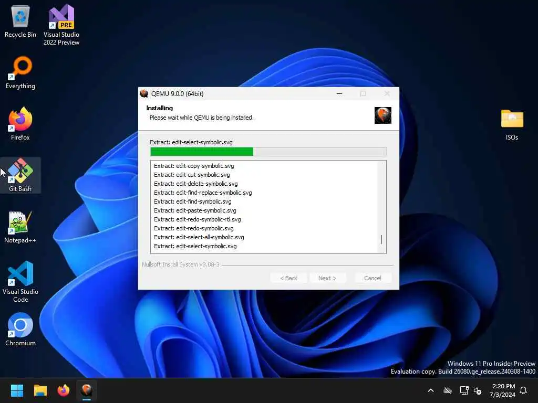Click the QEMU title bar icon

coord(144,93)
